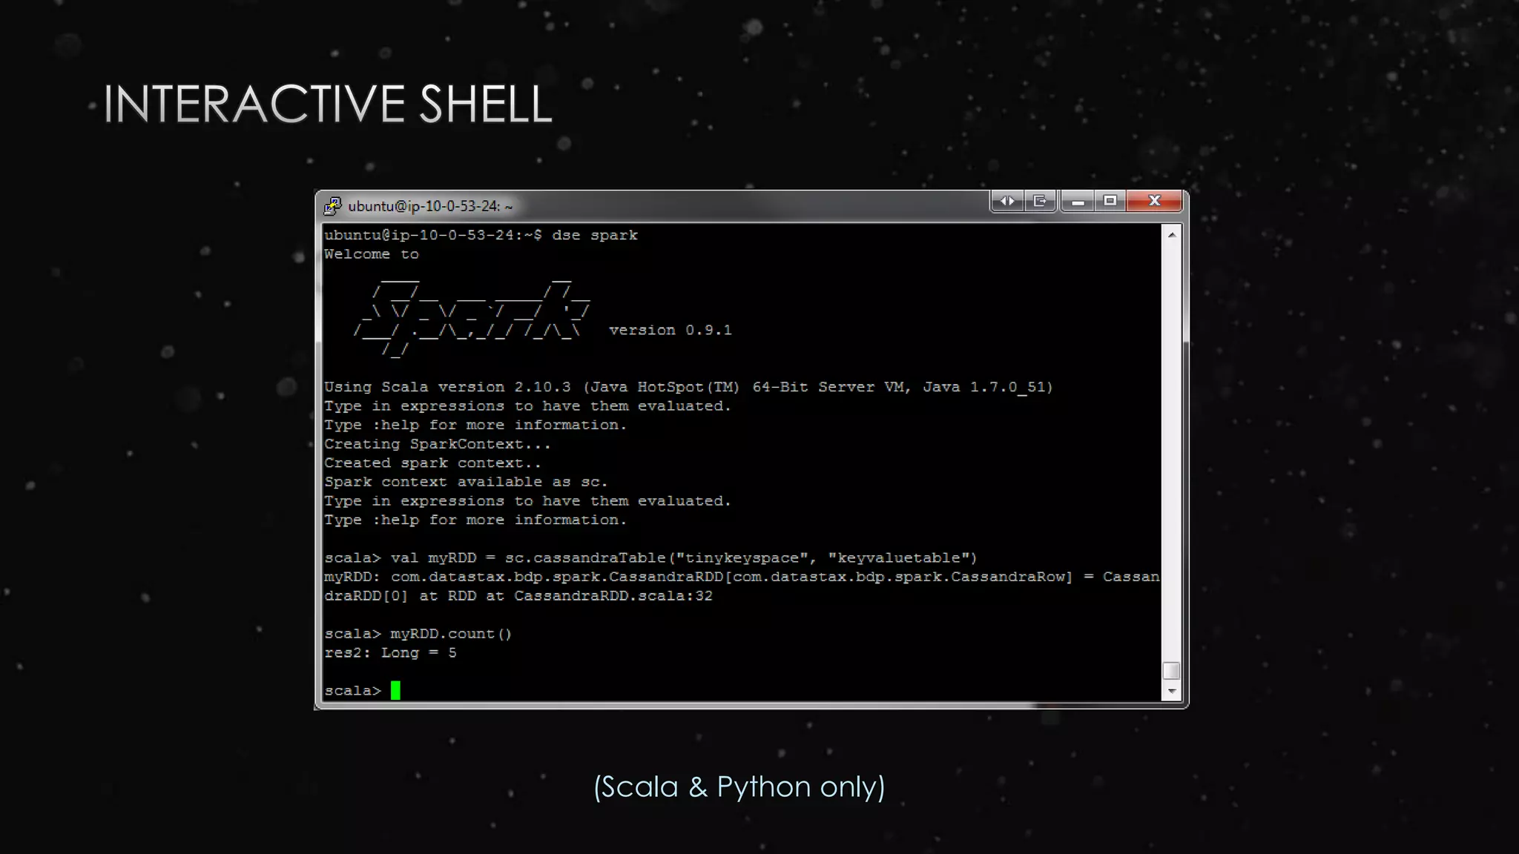1519x854 pixels.
Task: Click the terminal scrollbar down arrow
Action: [x=1172, y=691]
